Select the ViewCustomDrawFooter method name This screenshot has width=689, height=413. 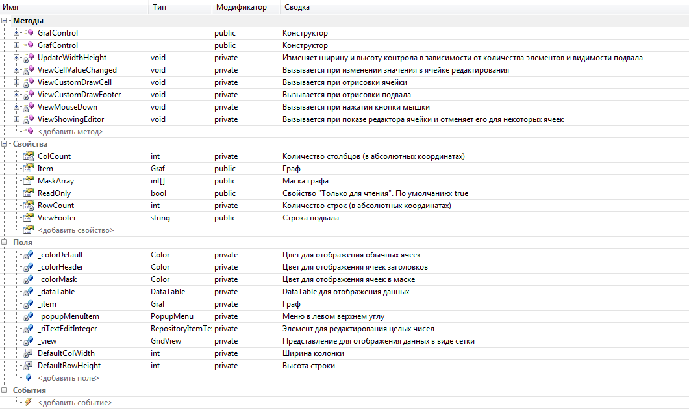(79, 95)
